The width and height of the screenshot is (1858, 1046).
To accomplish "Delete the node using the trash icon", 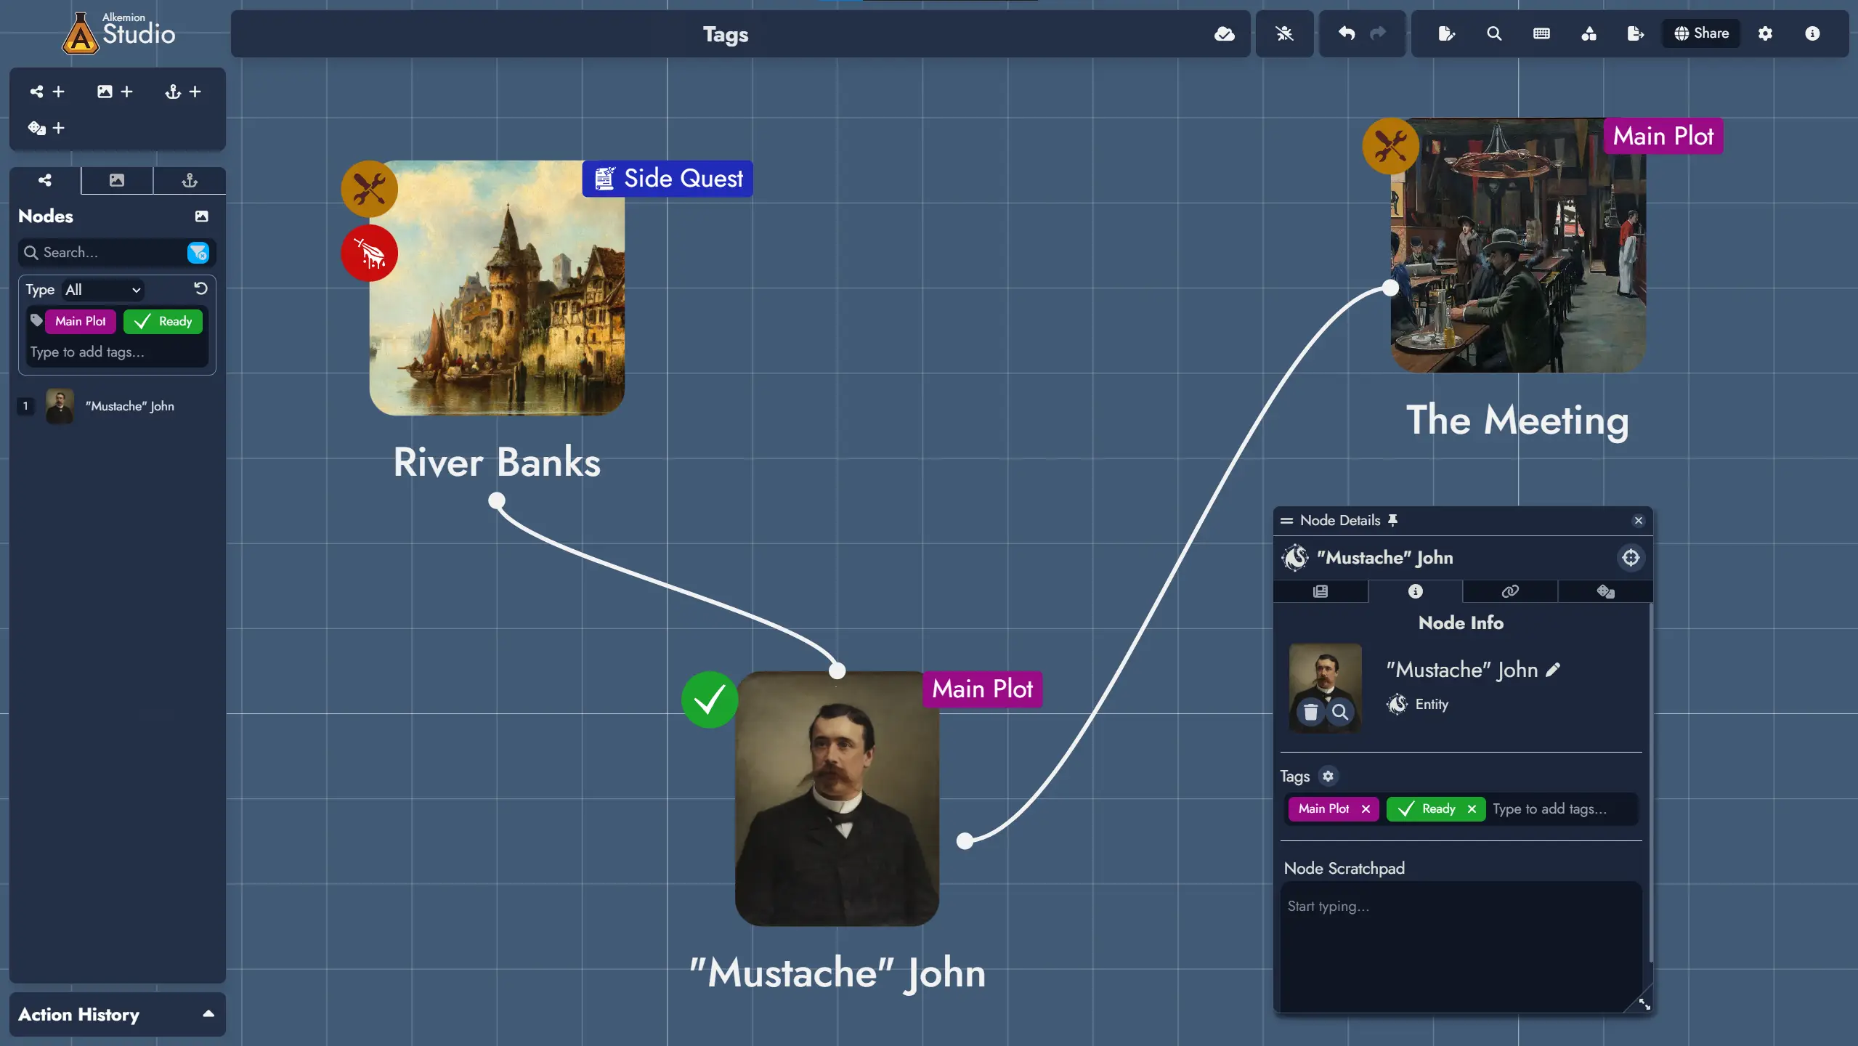I will click(x=1311, y=713).
